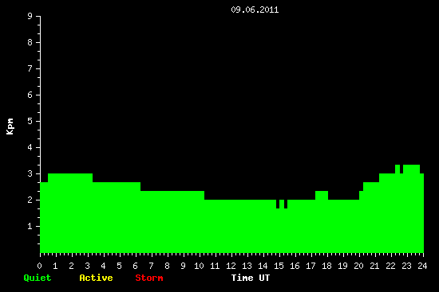439x292 pixels.
Task: Click the 1 value on Kp axis
Action: tap(30, 226)
